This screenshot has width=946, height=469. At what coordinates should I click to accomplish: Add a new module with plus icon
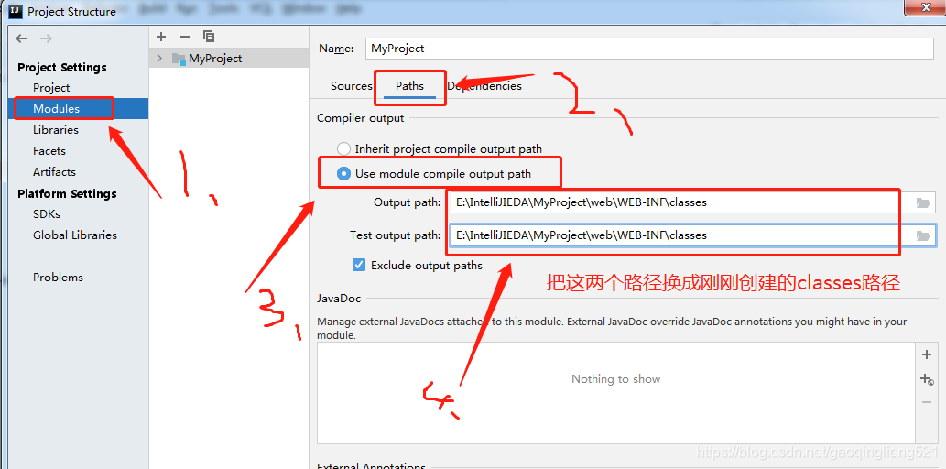point(161,37)
